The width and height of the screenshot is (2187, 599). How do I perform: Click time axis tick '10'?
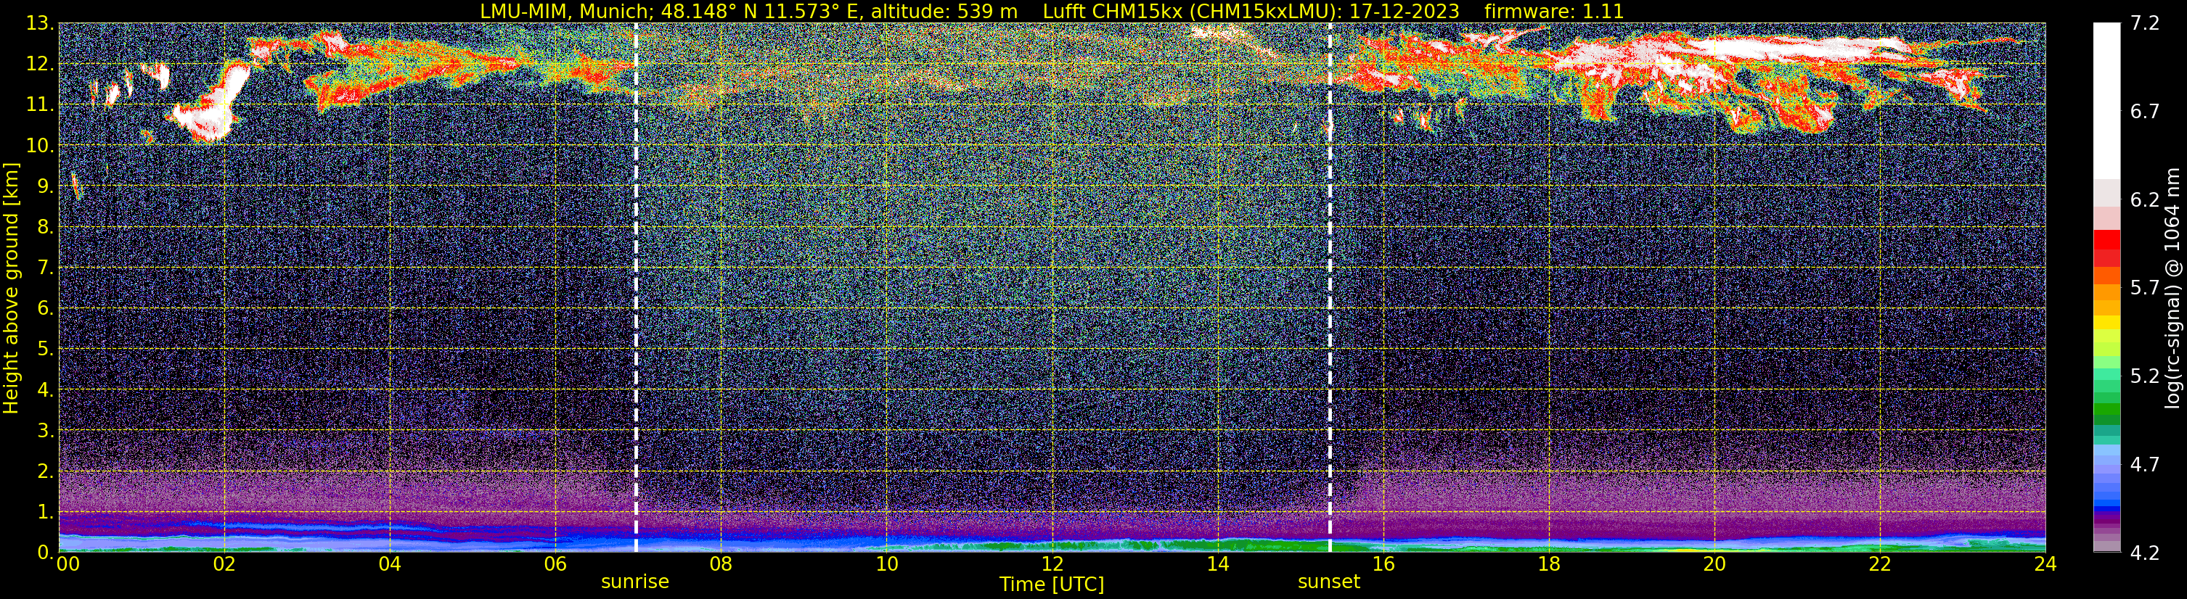pyautogui.click(x=886, y=565)
